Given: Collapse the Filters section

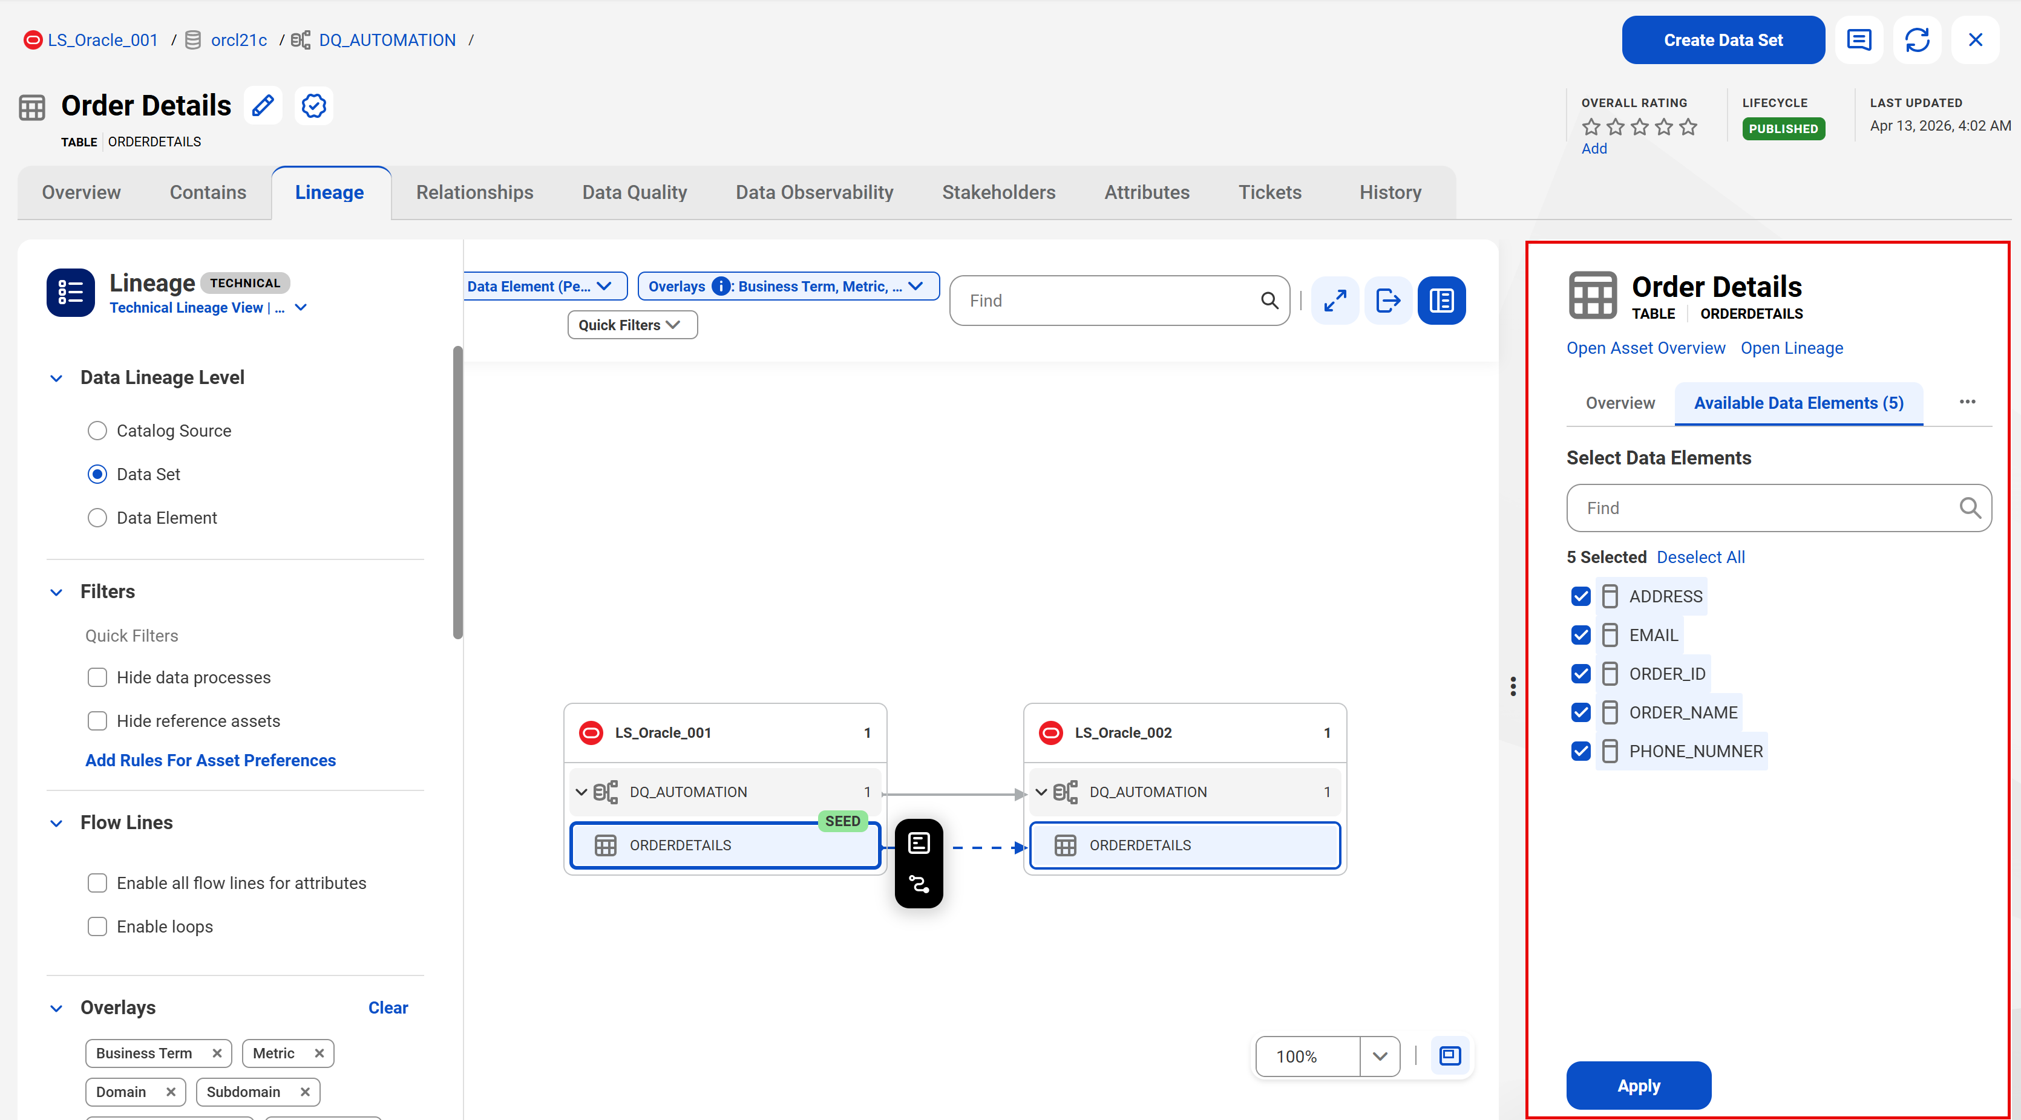Looking at the screenshot, I should [56, 592].
